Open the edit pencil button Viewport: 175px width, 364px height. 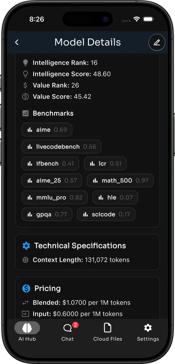click(x=157, y=42)
